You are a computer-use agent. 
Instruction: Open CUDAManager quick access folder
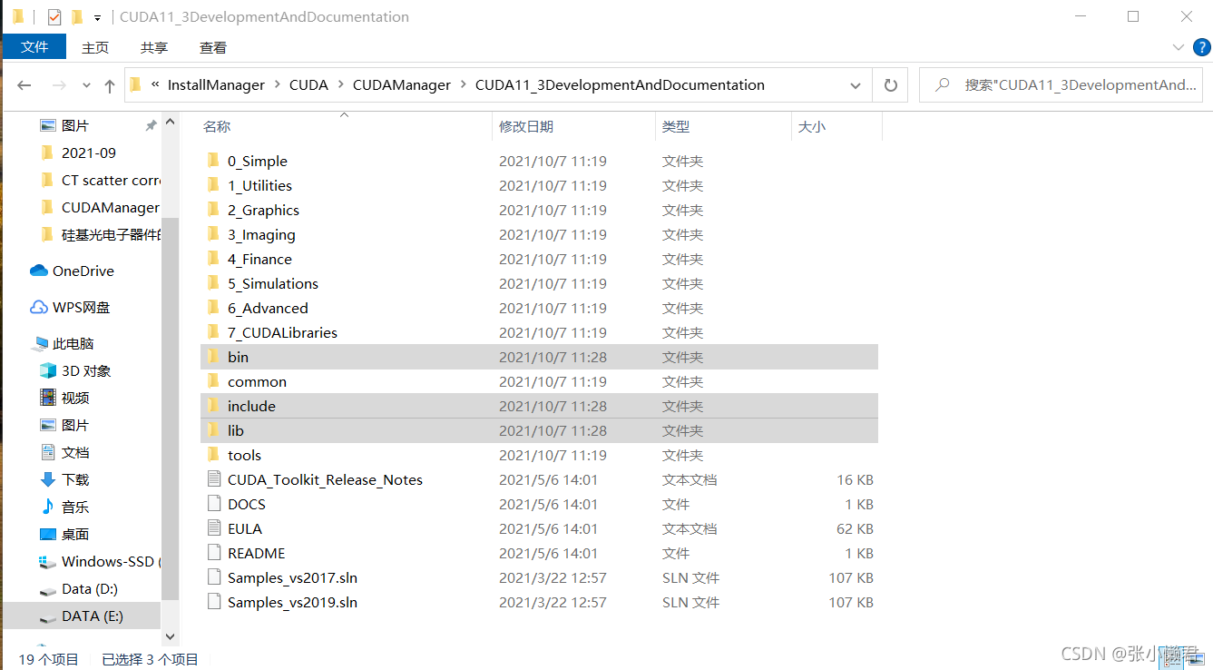(100, 207)
